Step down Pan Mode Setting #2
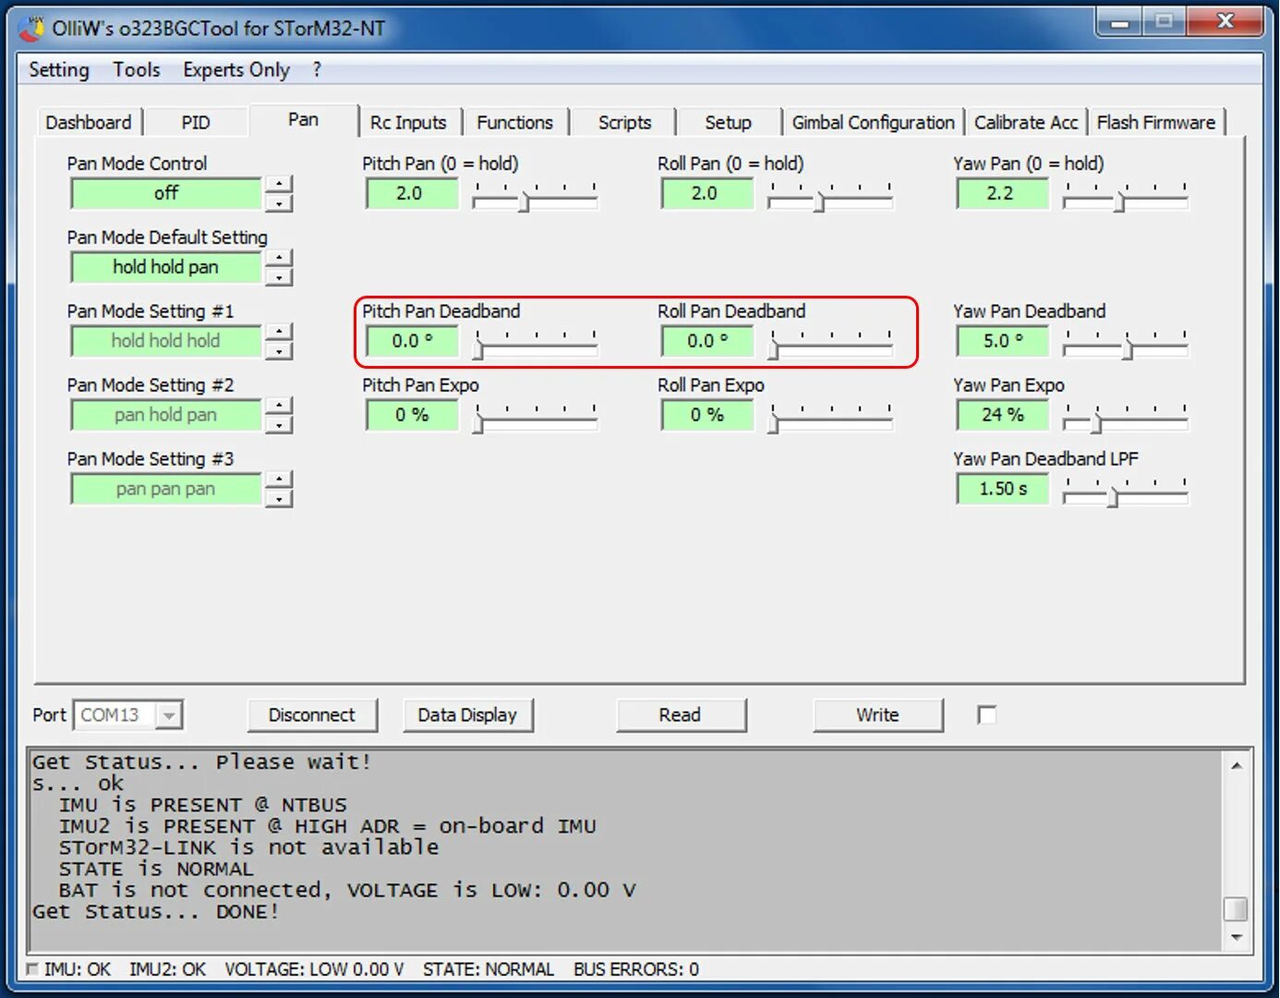The image size is (1280, 998). tap(279, 424)
